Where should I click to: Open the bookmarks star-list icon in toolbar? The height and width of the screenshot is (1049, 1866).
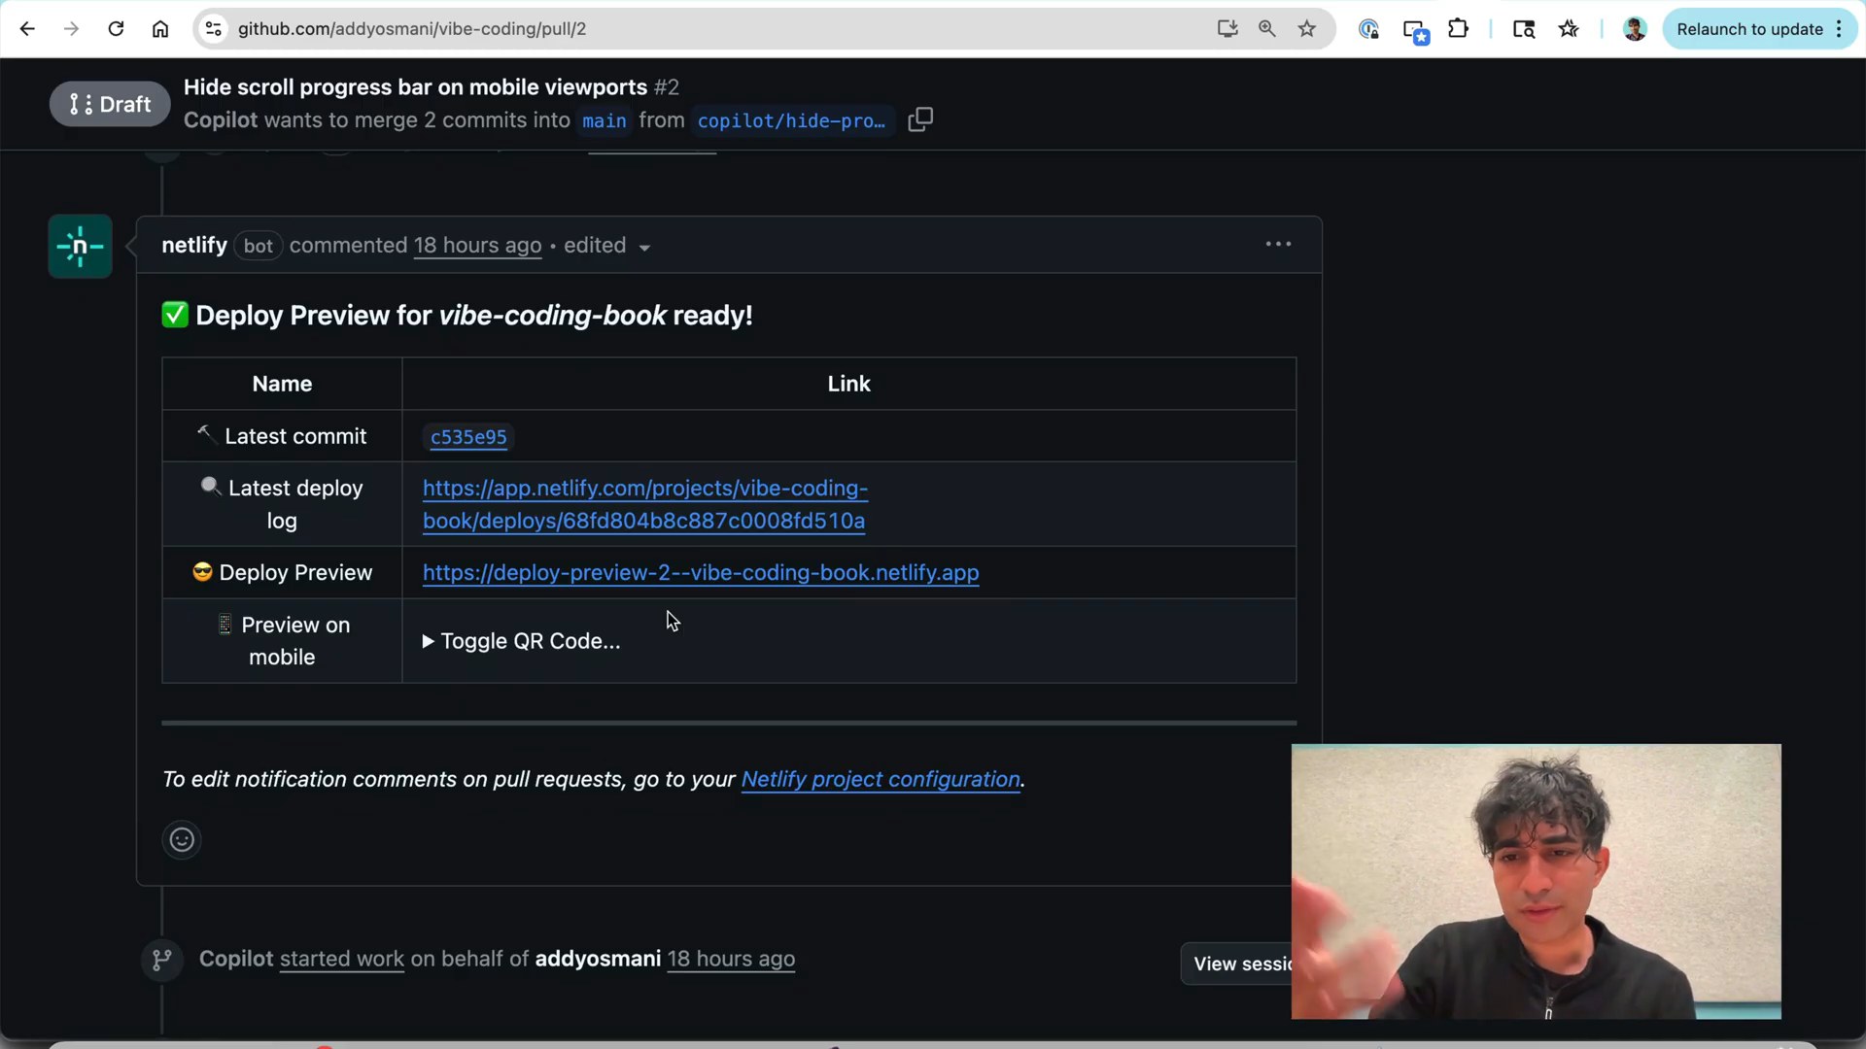pos(1568,29)
